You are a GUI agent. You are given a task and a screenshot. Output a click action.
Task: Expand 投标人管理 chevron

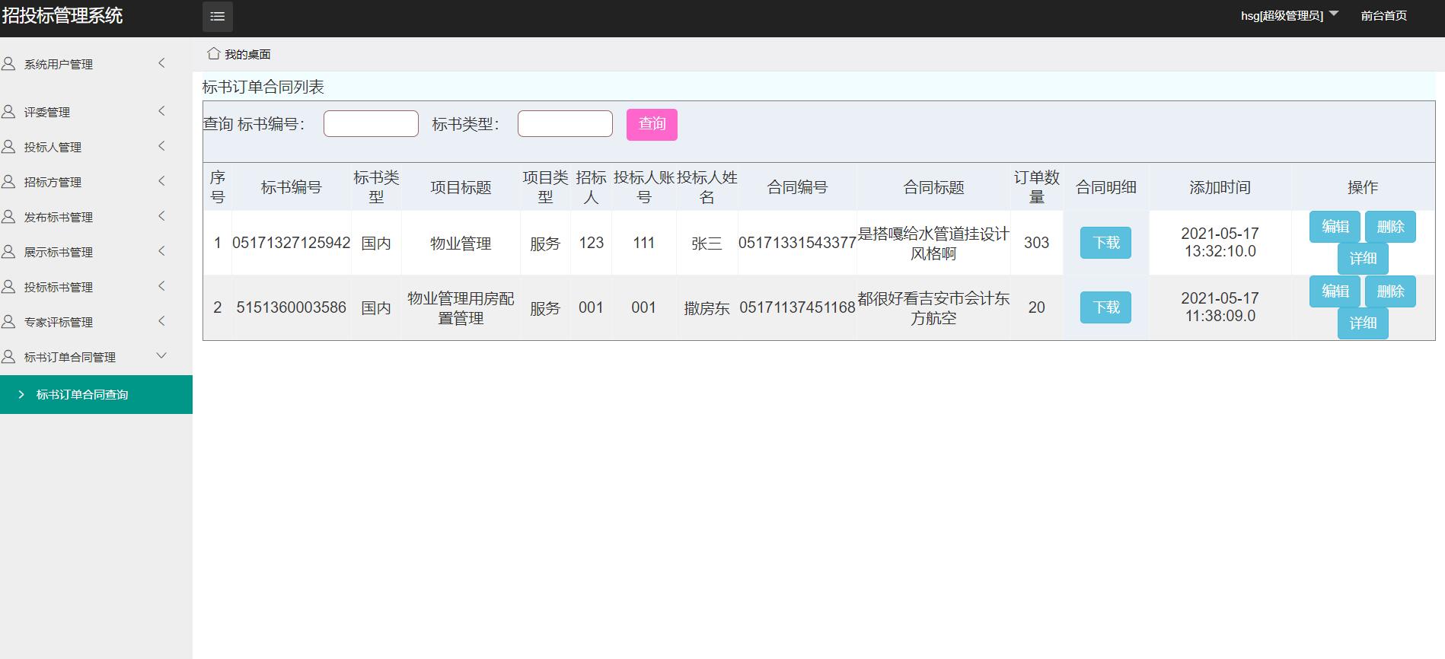161,146
